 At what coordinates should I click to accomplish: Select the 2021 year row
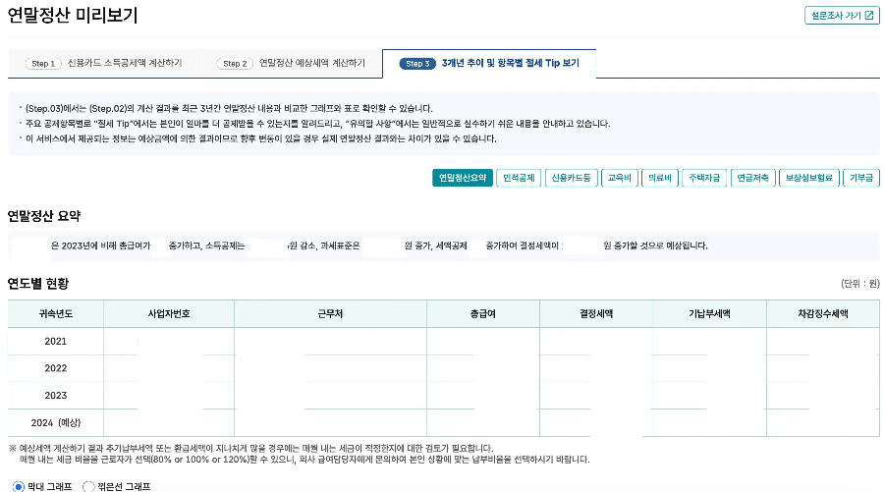tap(444, 341)
